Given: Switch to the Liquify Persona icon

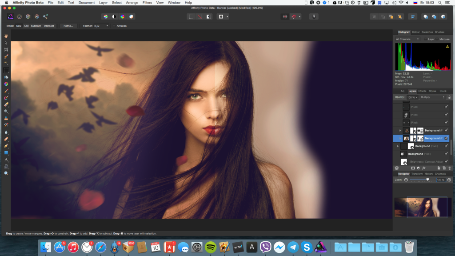Looking at the screenshot, I should pos(20,16).
